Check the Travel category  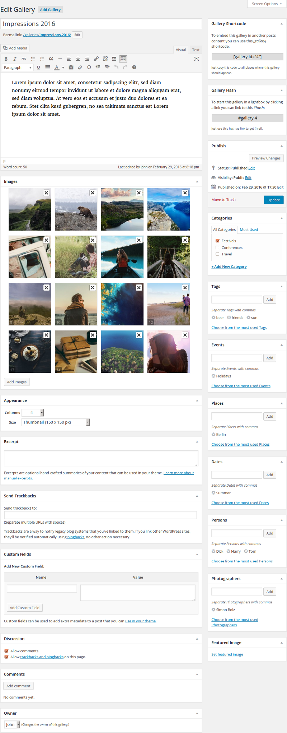[x=217, y=254]
